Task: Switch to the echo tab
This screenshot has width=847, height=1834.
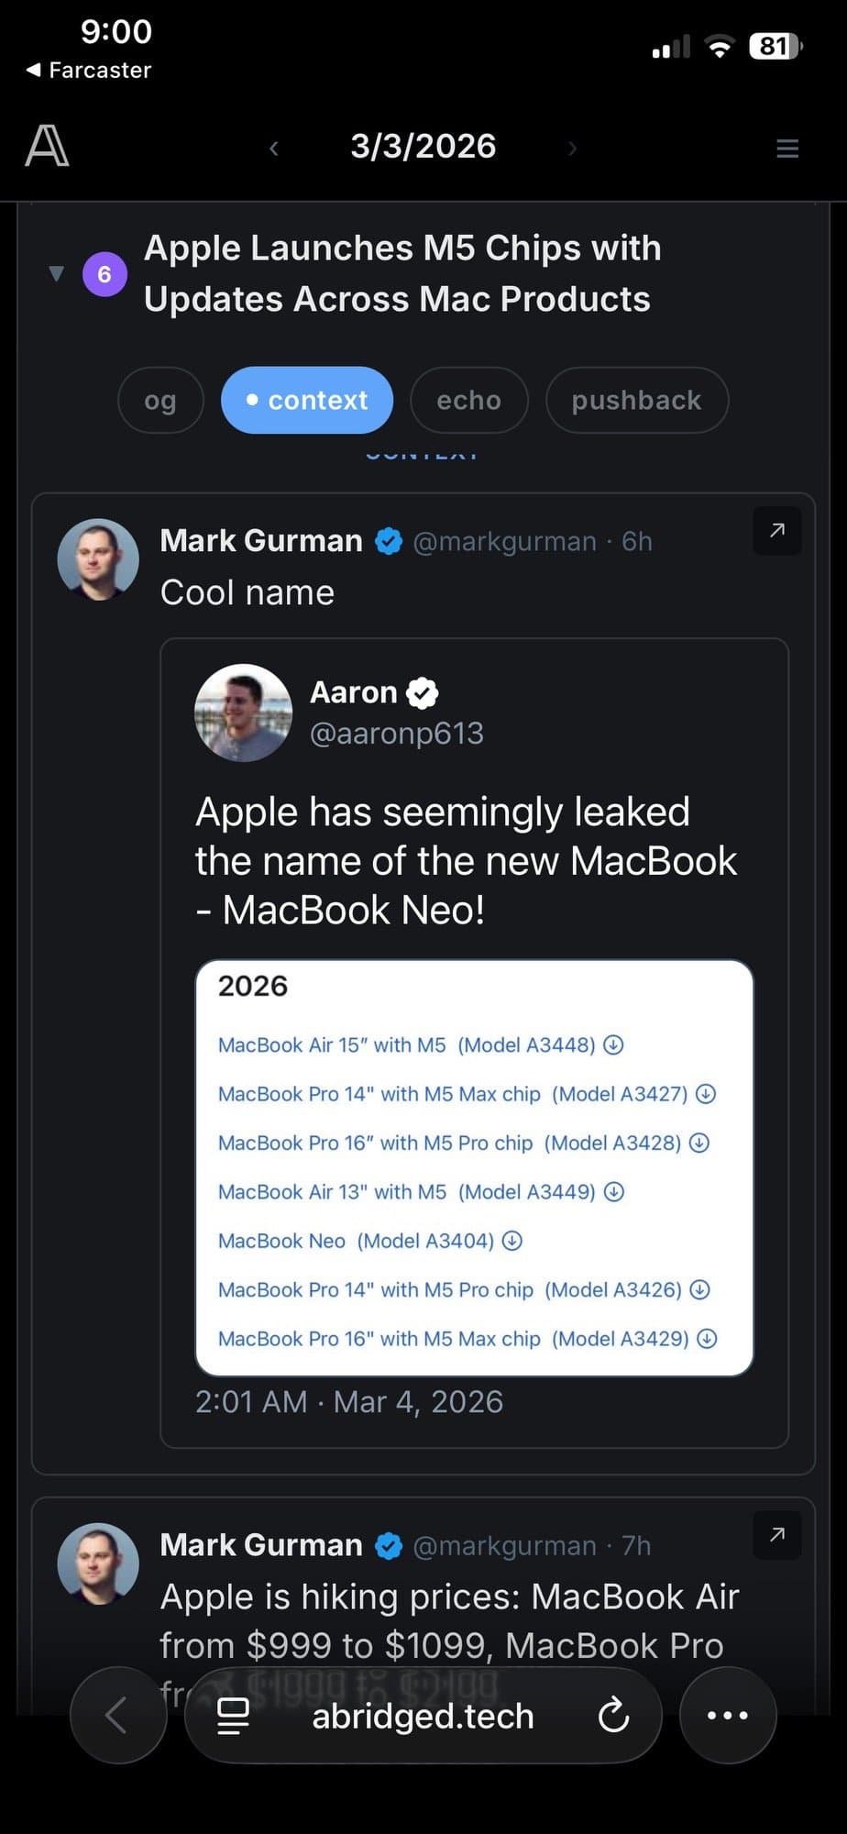Action: tap(468, 400)
